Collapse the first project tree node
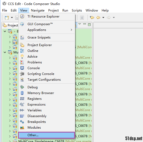Image resolution: width=143 pixels, height=142 pixels. coord(5,31)
